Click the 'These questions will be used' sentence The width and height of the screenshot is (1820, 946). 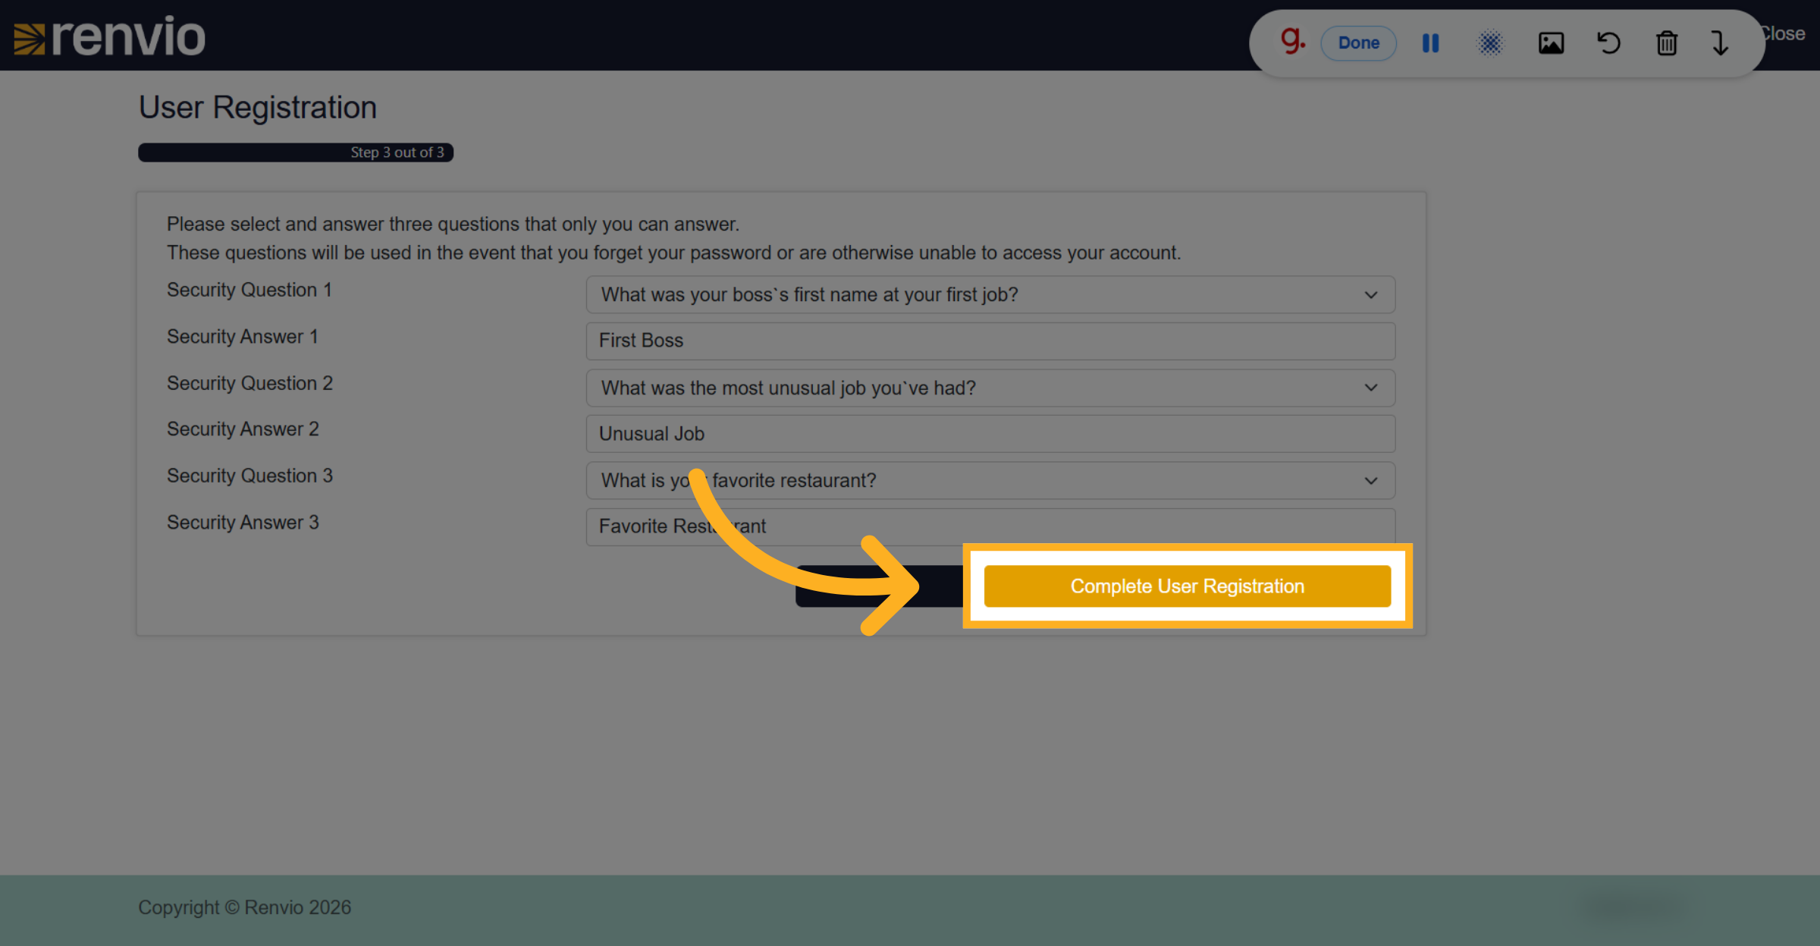click(673, 253)
